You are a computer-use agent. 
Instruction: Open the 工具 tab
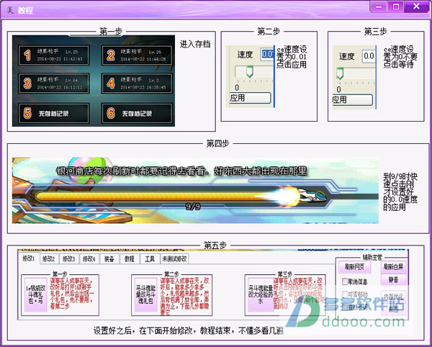click(150, 259)
